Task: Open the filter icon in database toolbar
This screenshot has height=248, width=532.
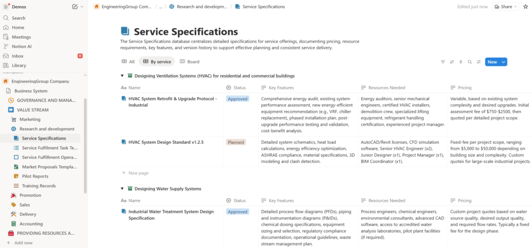Action: pyautogui.click(x=443, y=62)
